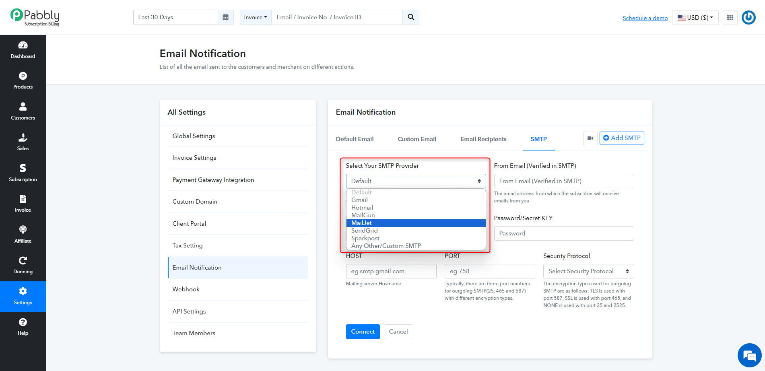Click the From Email input field

click(x=564, y=181)
